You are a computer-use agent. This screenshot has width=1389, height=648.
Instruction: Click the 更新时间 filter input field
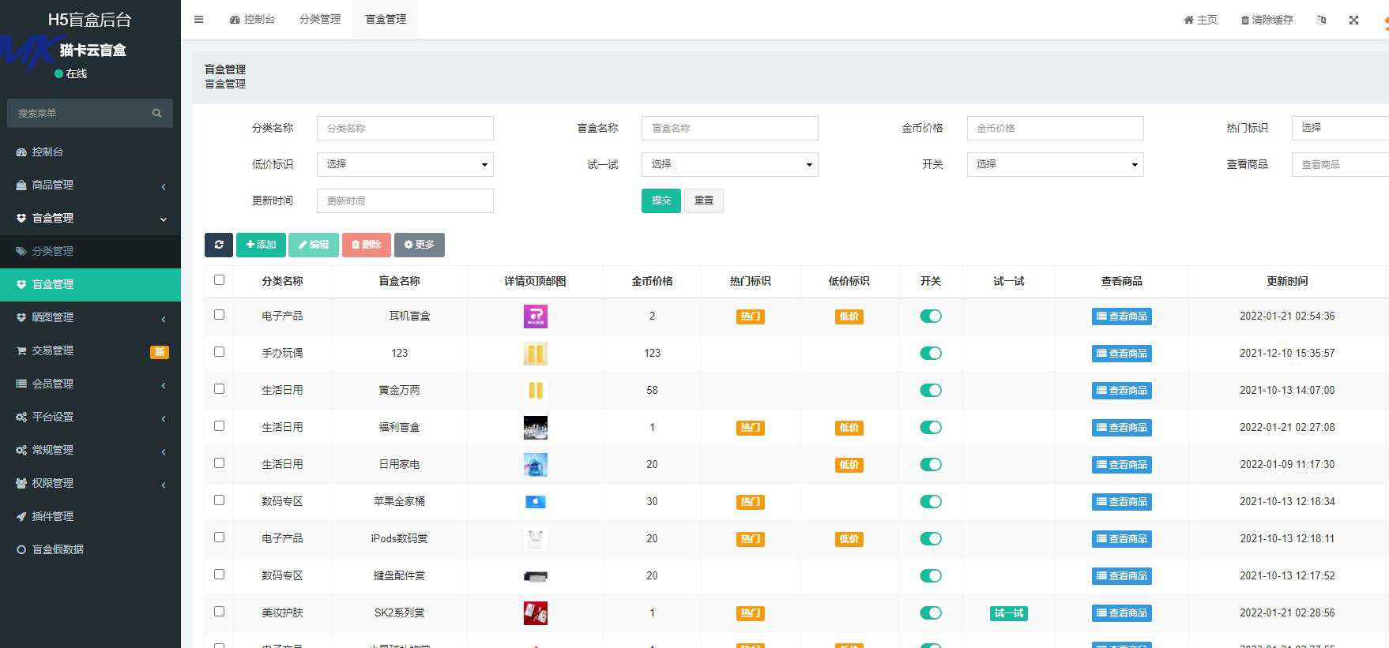click(x=405, y=200)
